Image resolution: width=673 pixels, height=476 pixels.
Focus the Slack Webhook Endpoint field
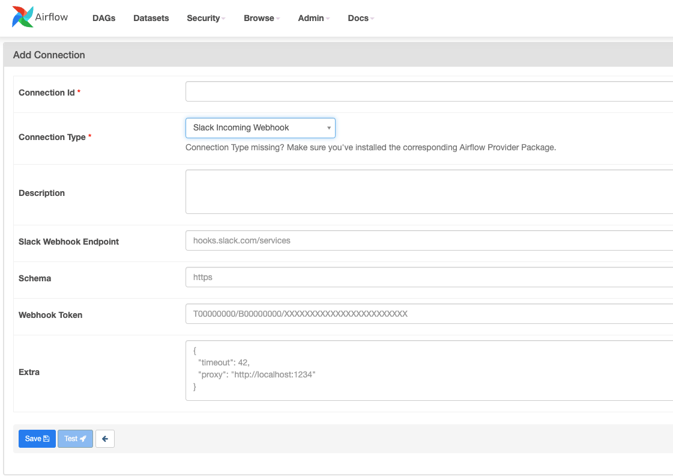click(x=429, y=240)
